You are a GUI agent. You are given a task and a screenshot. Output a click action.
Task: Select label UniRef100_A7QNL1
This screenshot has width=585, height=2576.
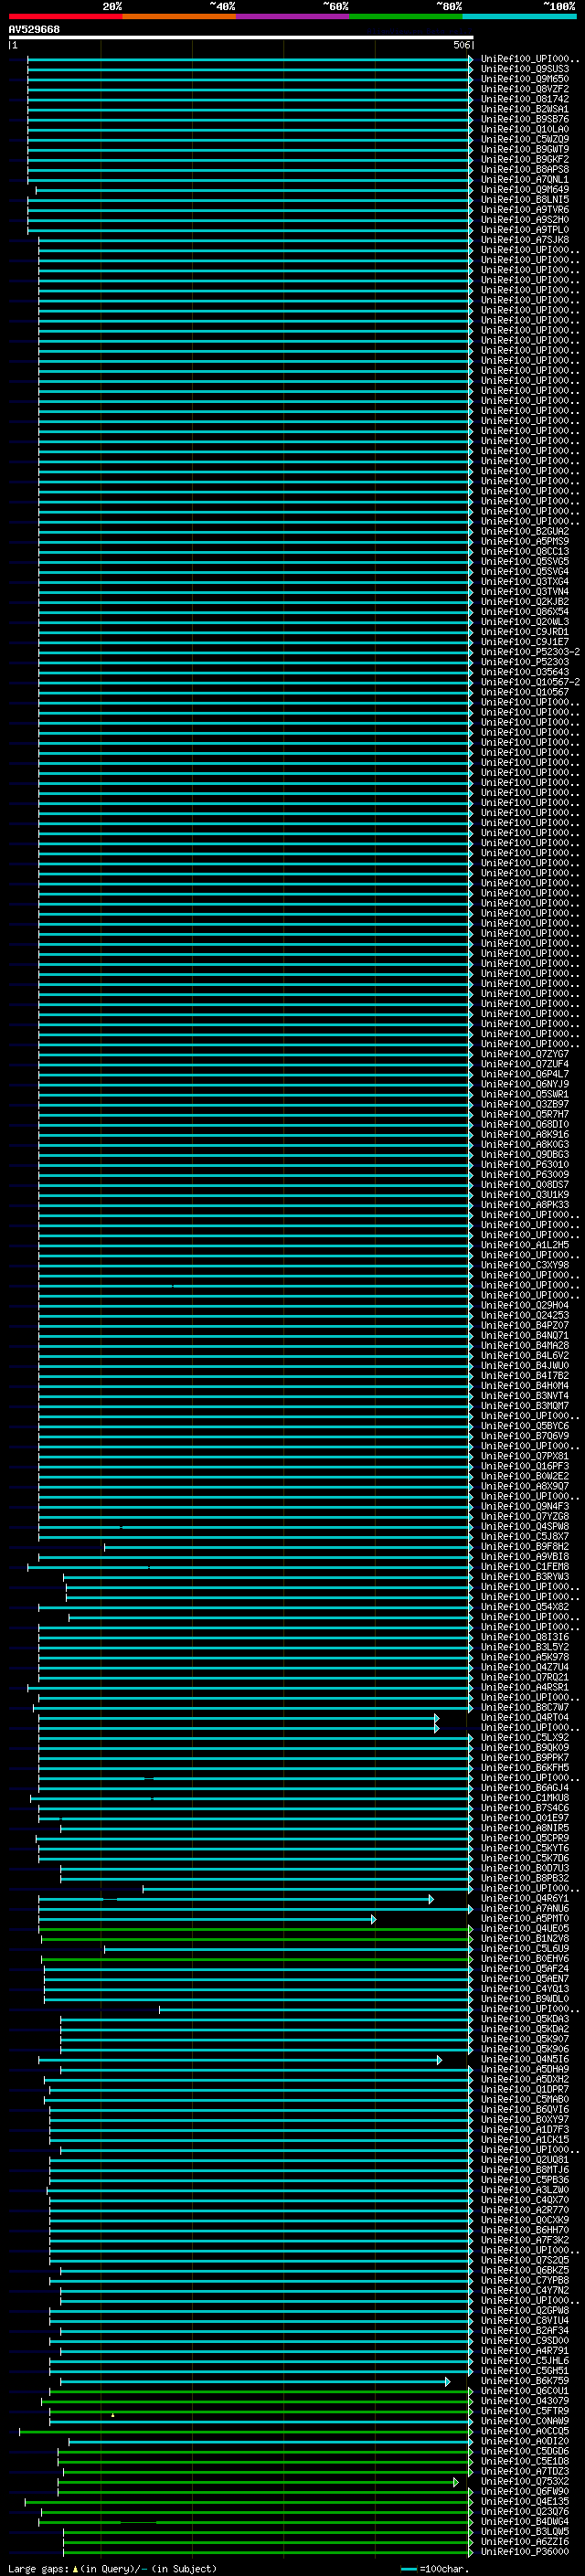525,179
